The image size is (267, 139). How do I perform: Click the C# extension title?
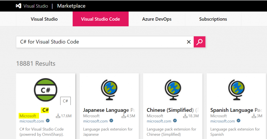45,110
